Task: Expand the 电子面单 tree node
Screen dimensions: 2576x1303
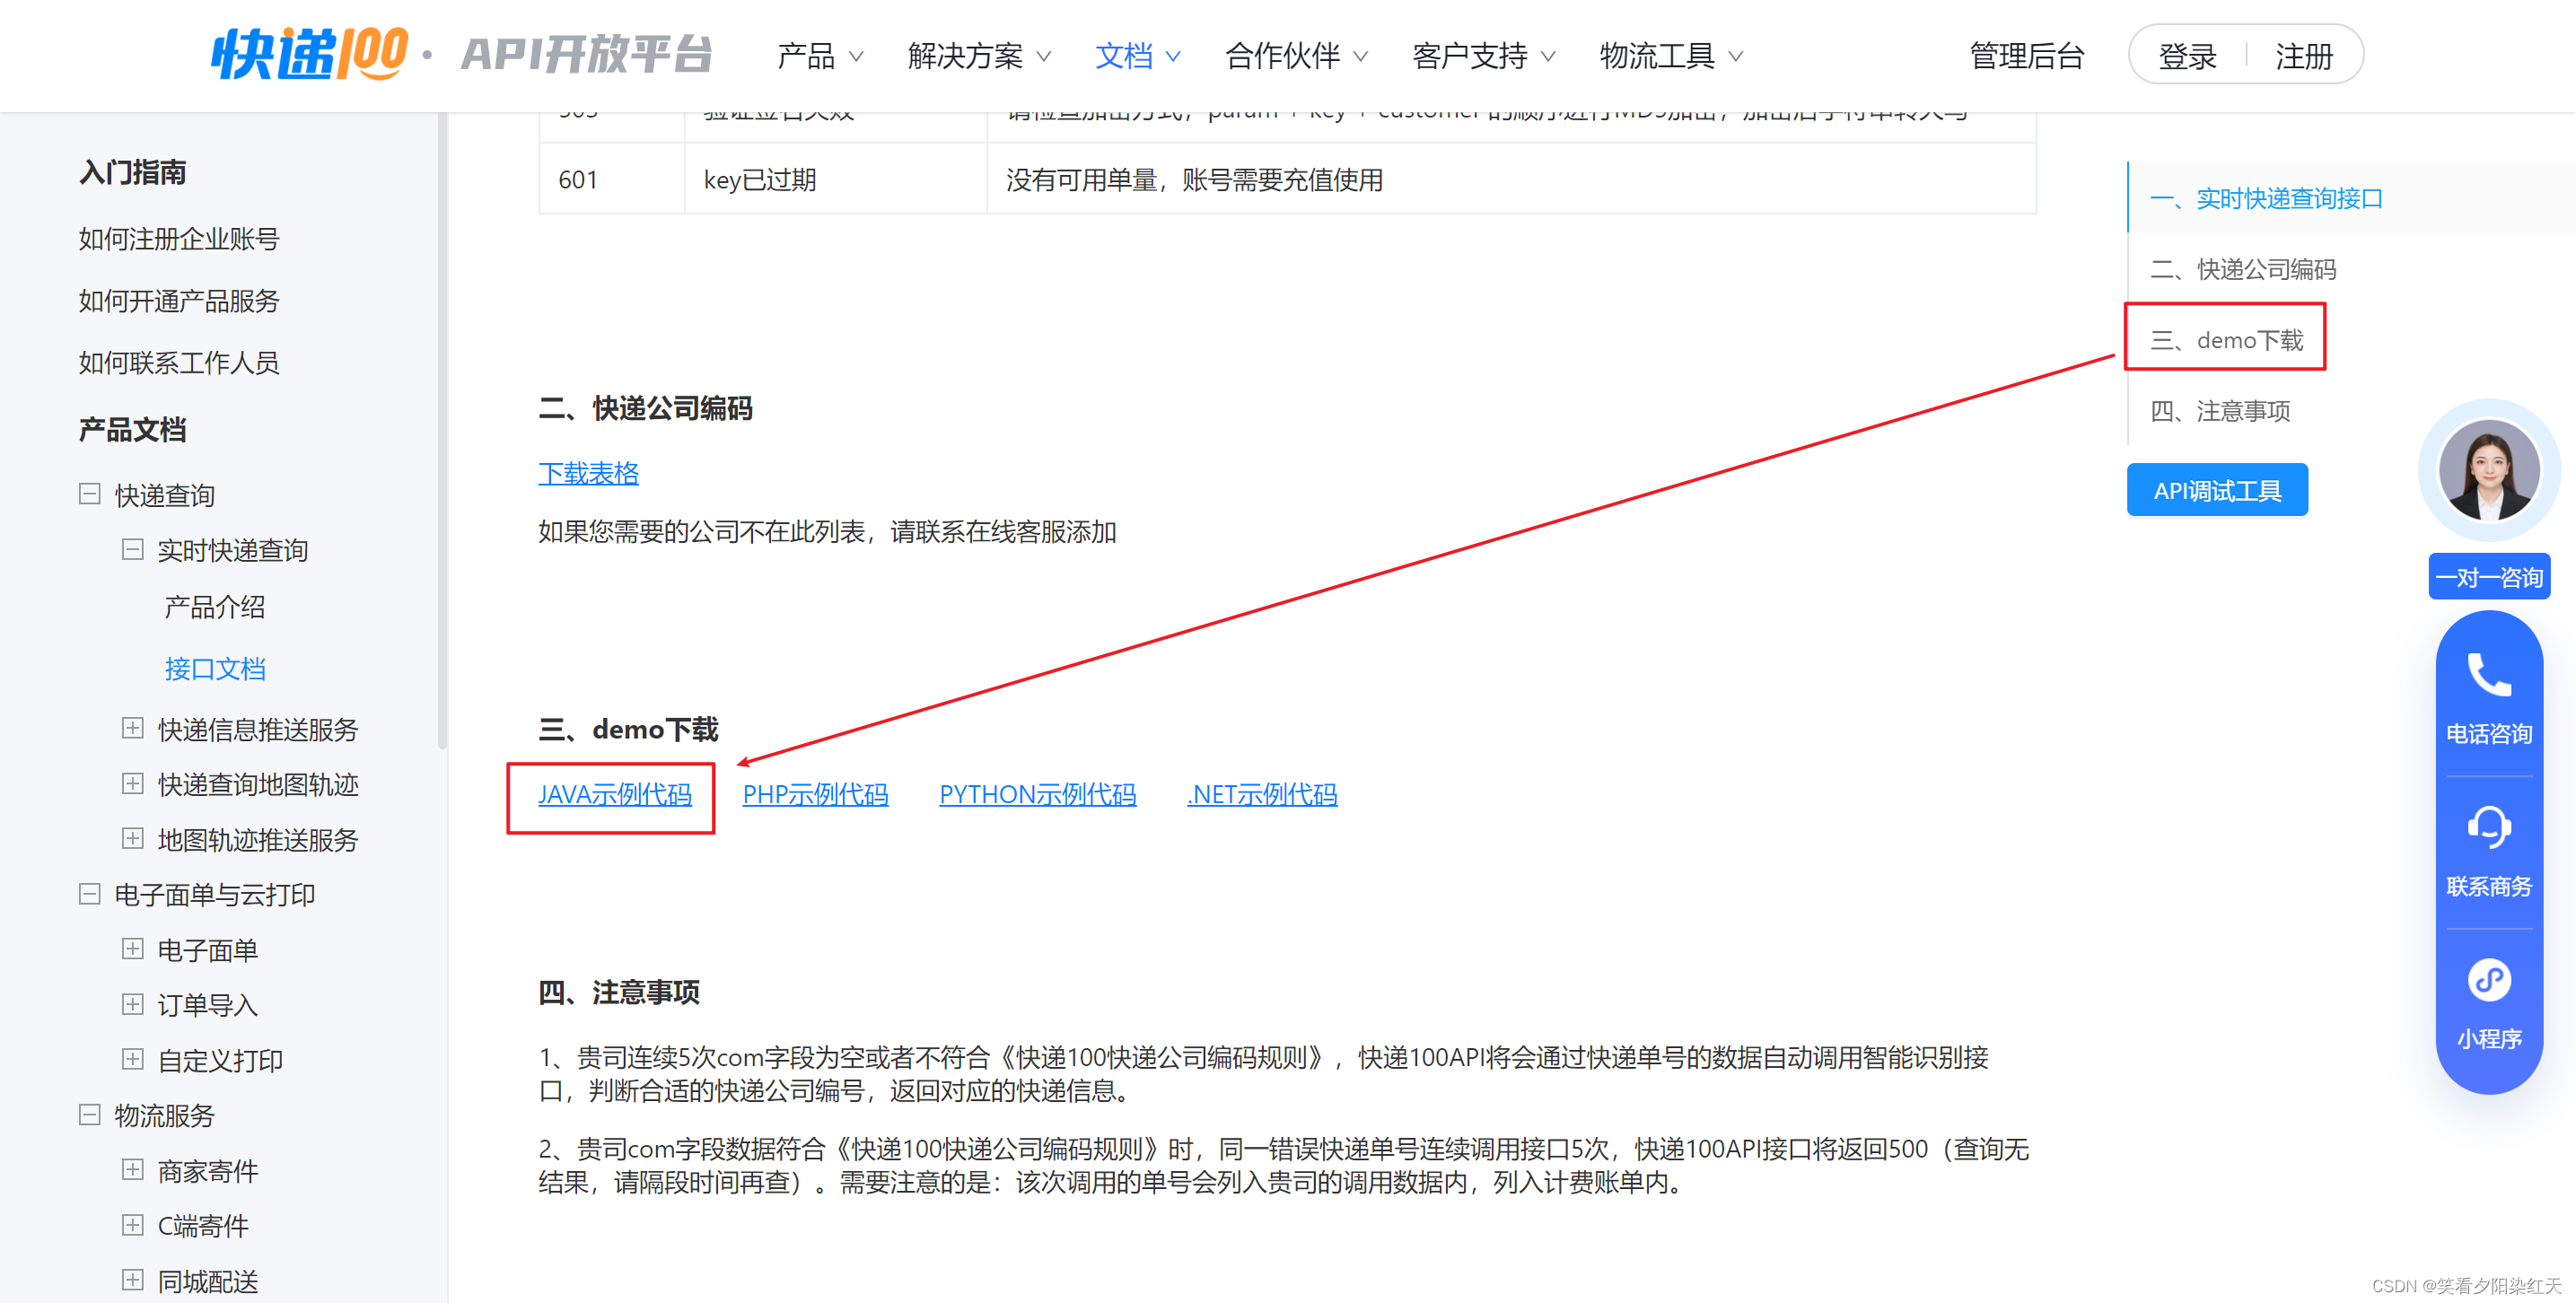Action: point(132,949)
